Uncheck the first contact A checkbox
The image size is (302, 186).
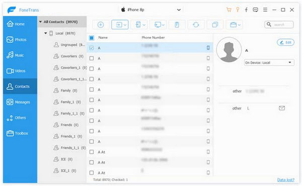click(x=92, y=48)
